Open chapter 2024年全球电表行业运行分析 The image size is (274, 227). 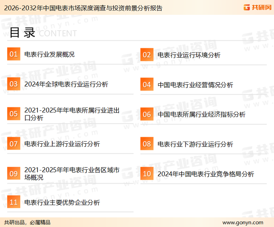[x=66, y=84]
